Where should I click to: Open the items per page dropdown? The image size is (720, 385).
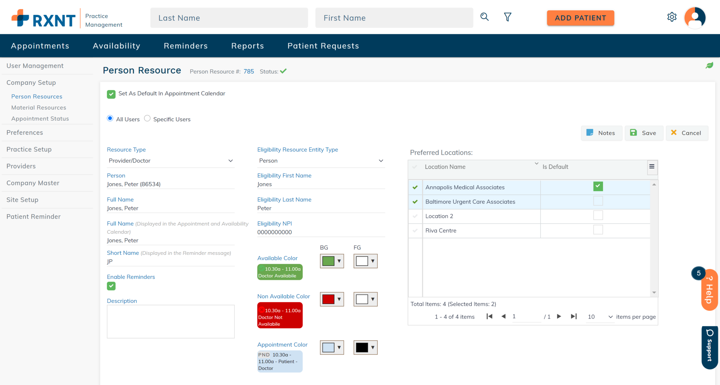(610, 317)
